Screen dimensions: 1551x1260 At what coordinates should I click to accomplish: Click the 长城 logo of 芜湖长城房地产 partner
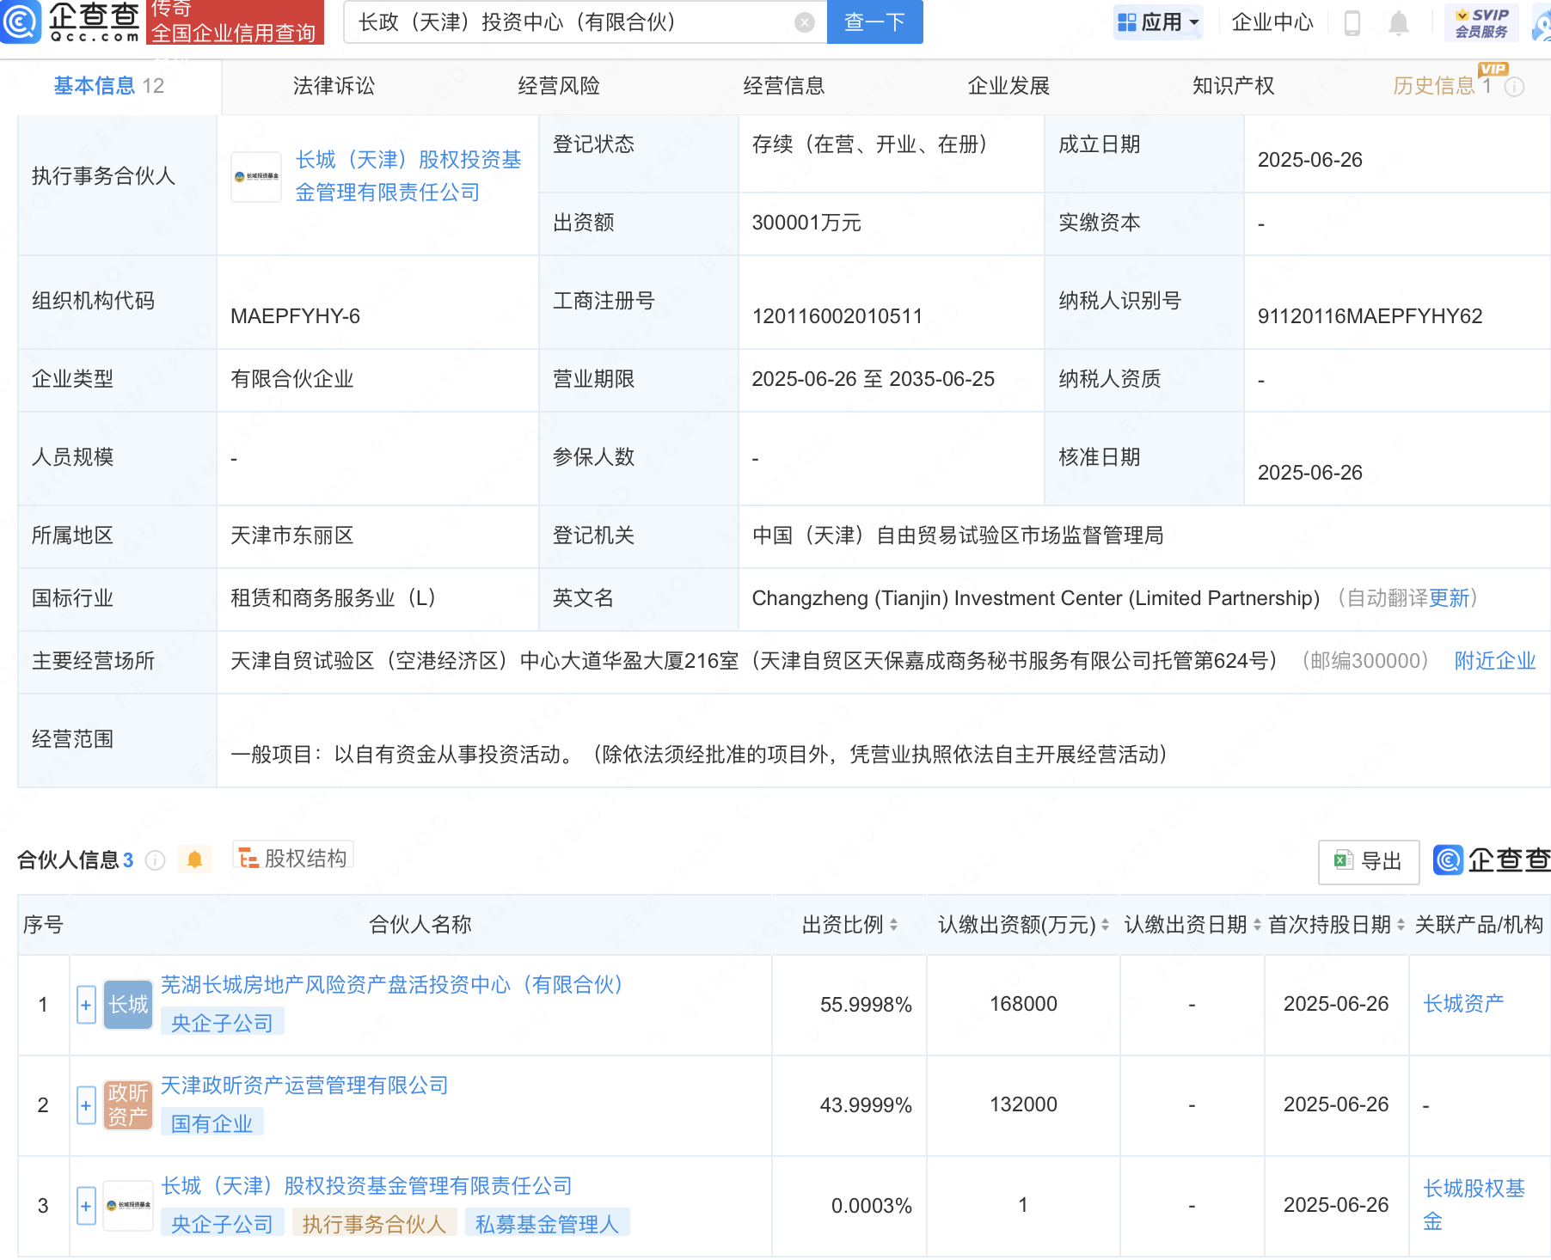click(128, 1005)
